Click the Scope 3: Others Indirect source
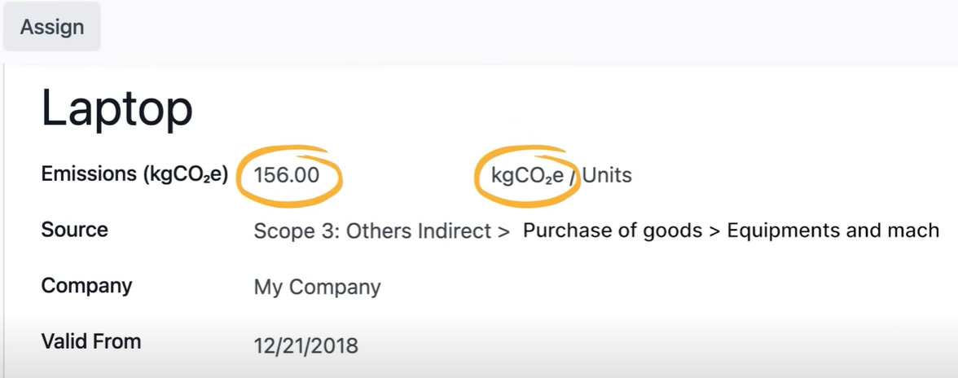Image resolution: width=958 pixels, height=378 pixels. tap(372, 231)
